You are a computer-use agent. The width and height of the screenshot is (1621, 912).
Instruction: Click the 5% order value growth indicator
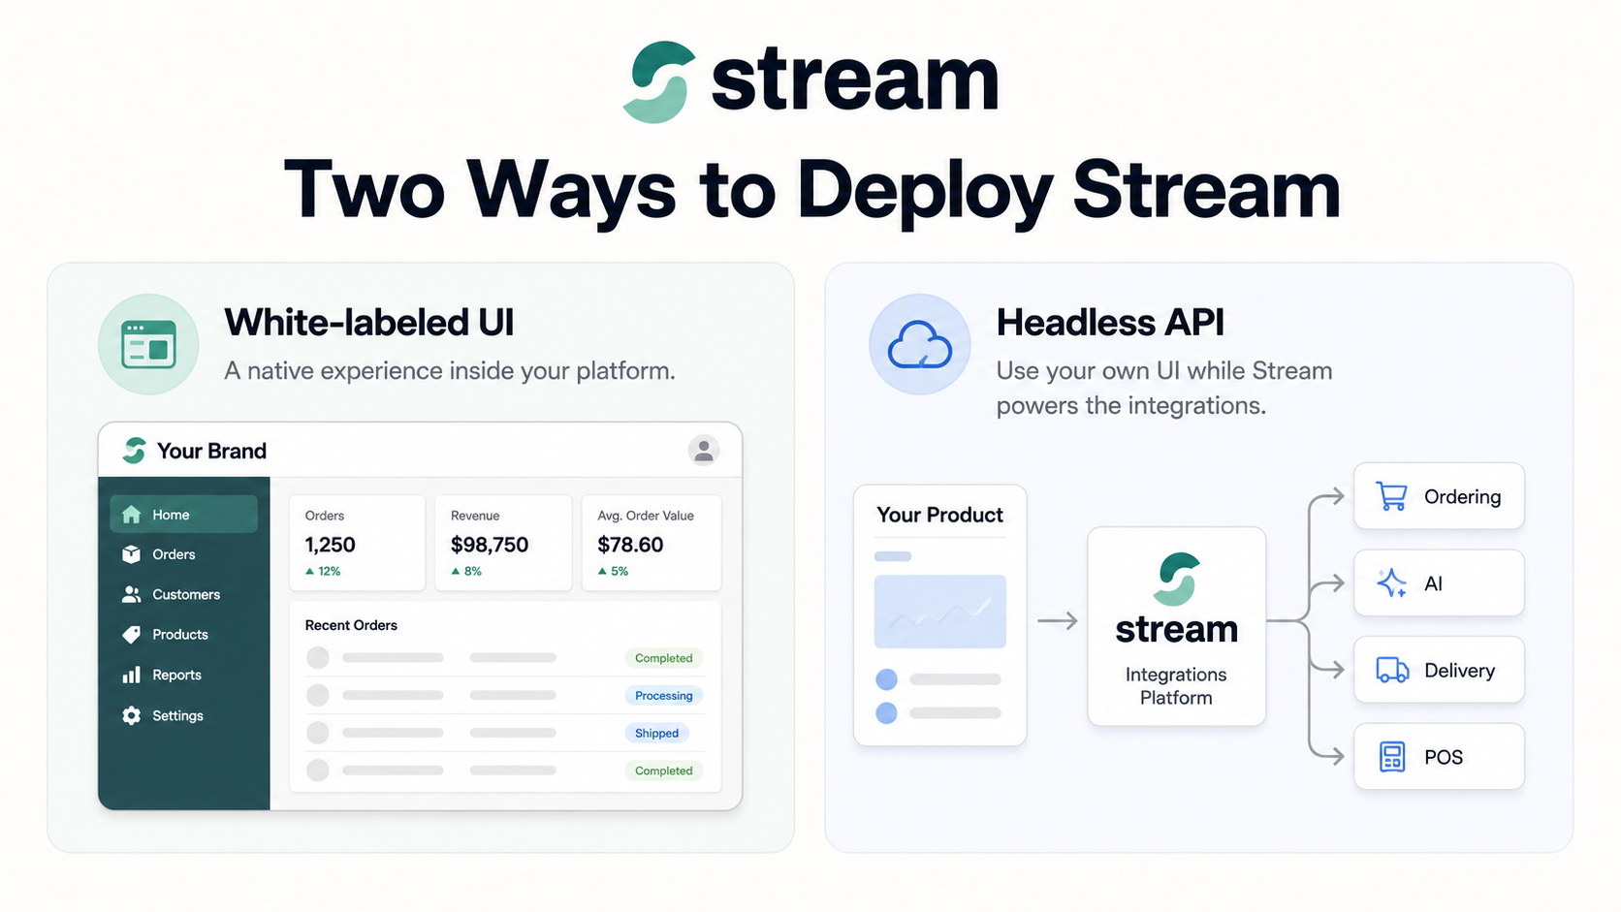(x=613, y=571)
